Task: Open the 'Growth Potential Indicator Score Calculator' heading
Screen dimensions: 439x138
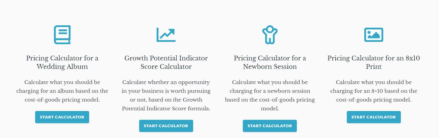Action: click(x=166, y=62)
